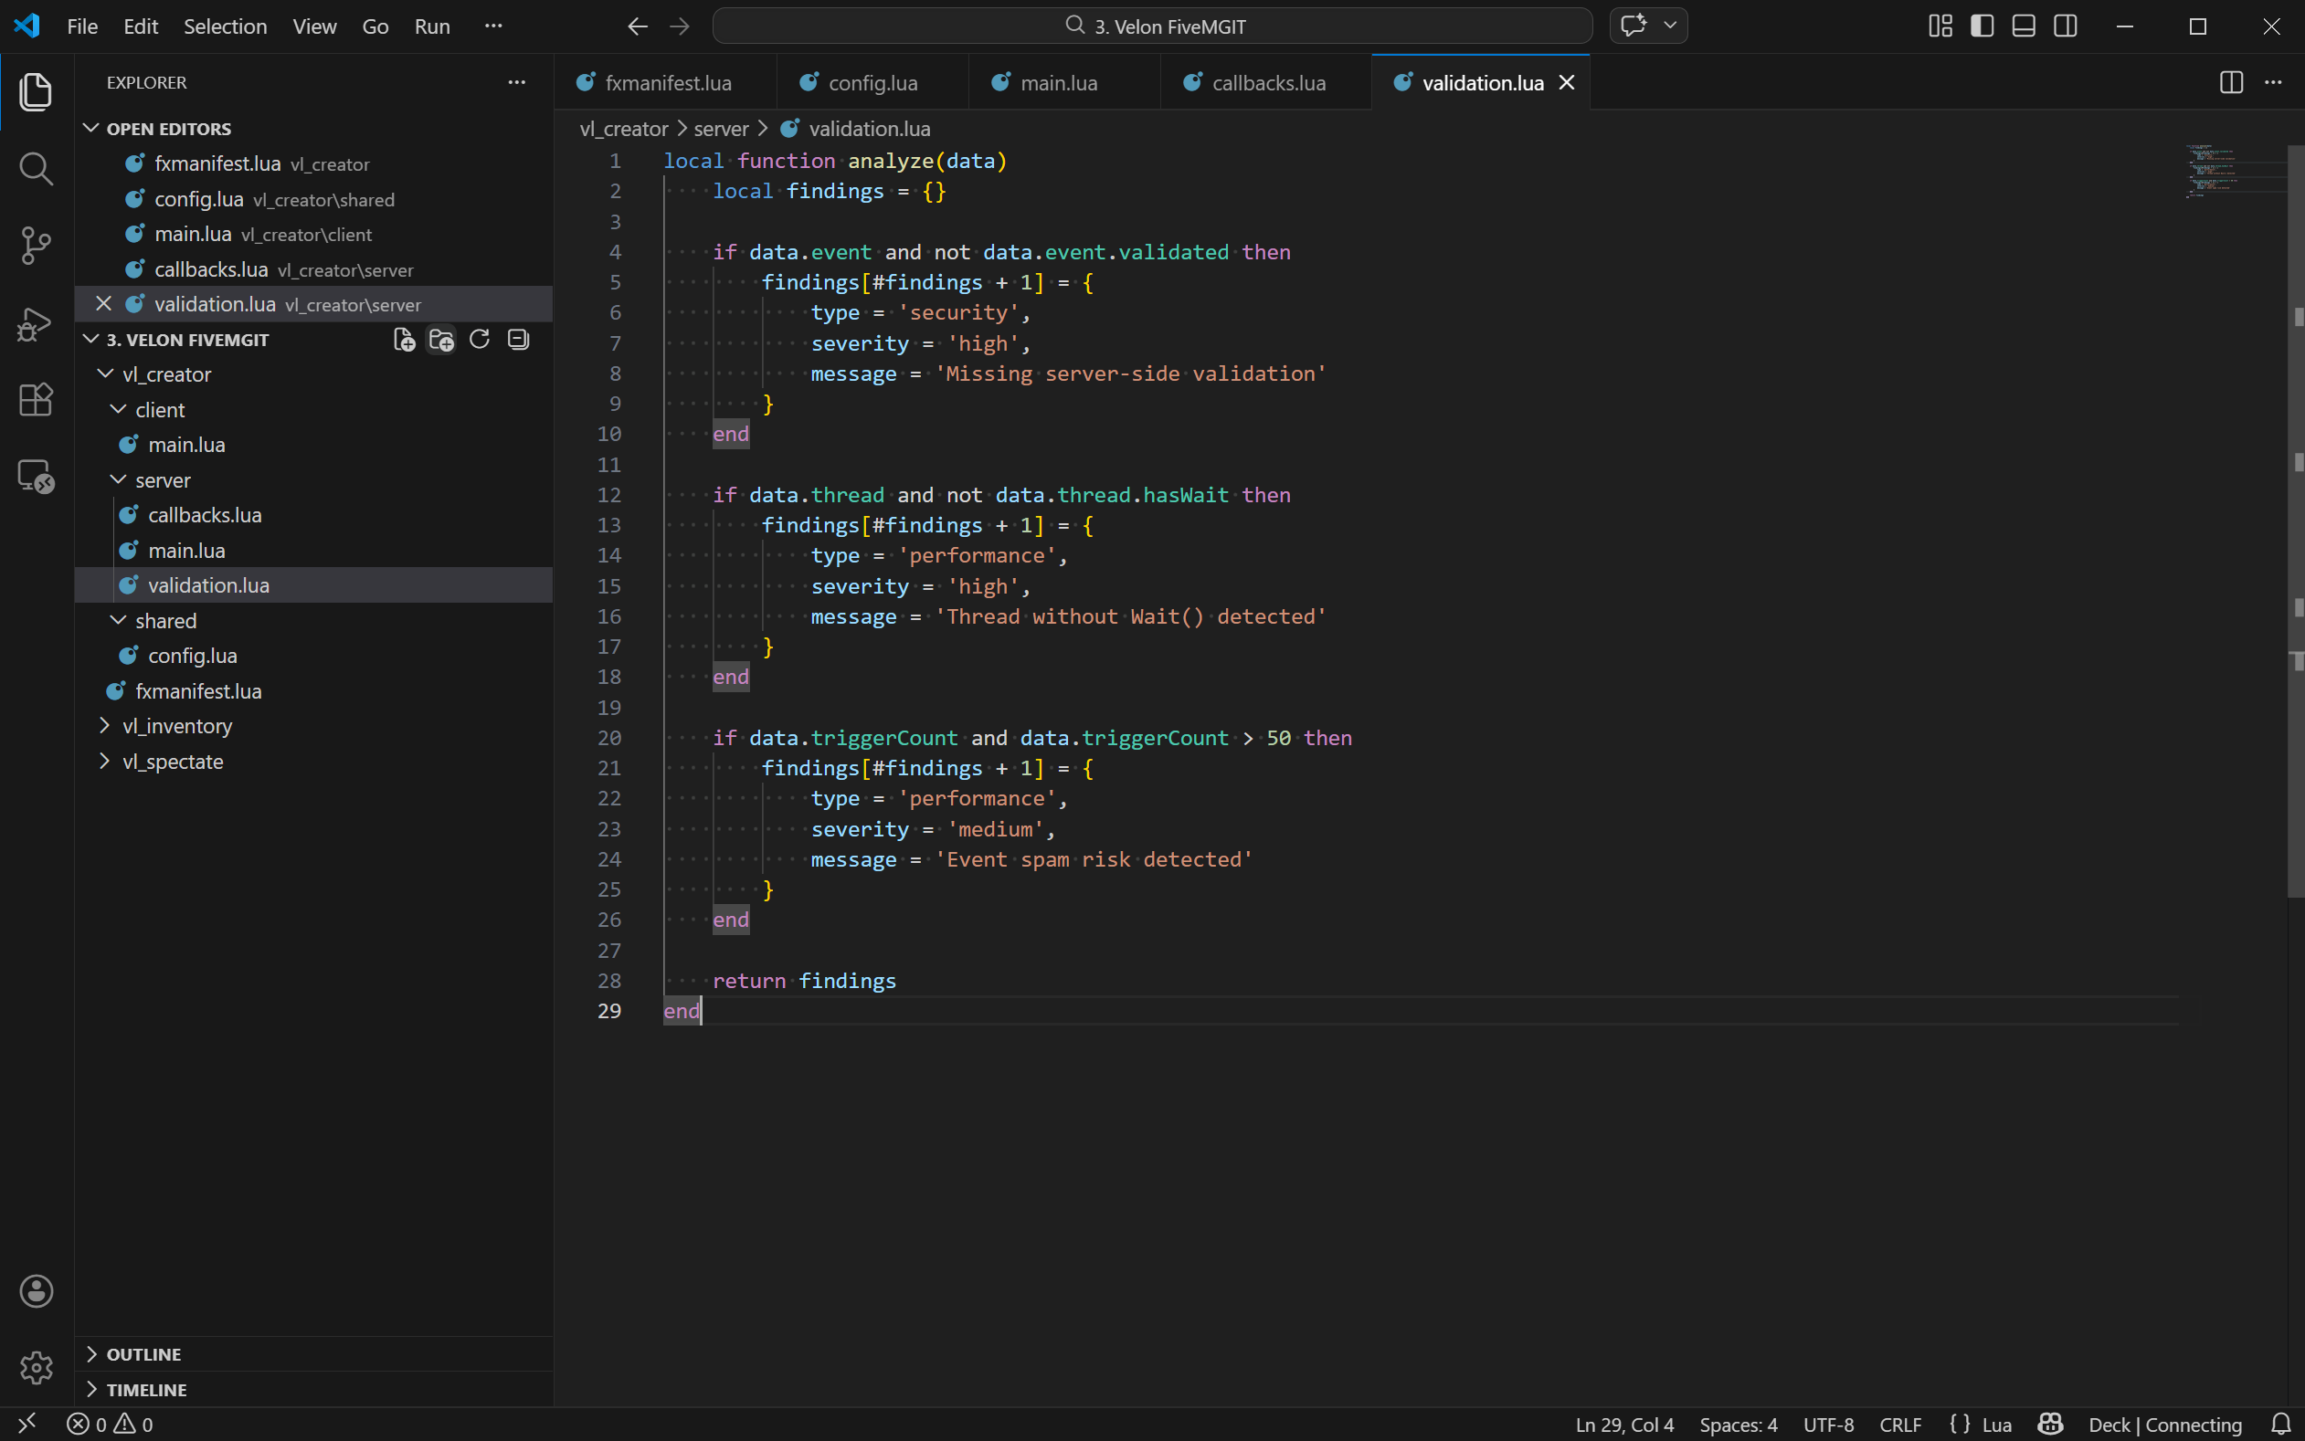Collapse the server folder
This screenshot has height=1441, width=2305.
118,480
